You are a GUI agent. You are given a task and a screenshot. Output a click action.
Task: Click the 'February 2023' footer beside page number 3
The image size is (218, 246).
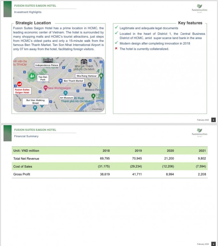coord(203,120)
